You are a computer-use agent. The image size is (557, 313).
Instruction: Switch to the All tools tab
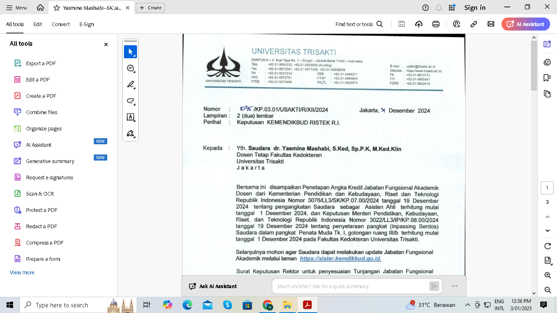(x=15, y=24)
